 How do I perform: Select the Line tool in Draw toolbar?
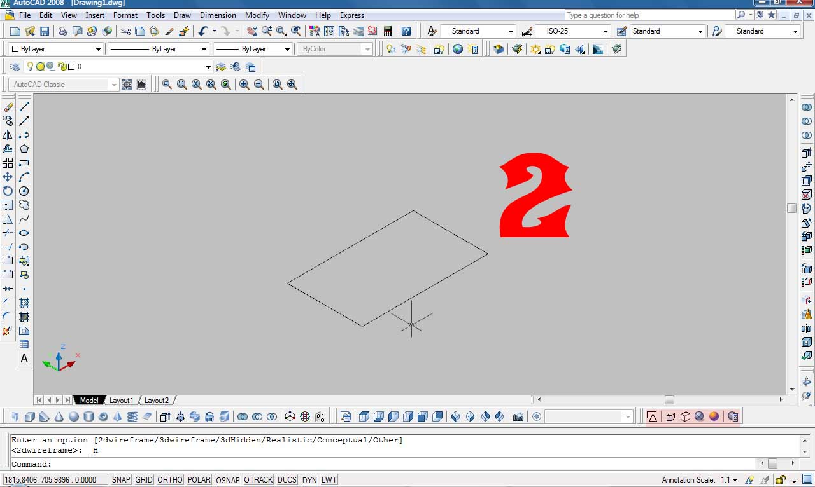click(x=24, y=107)
